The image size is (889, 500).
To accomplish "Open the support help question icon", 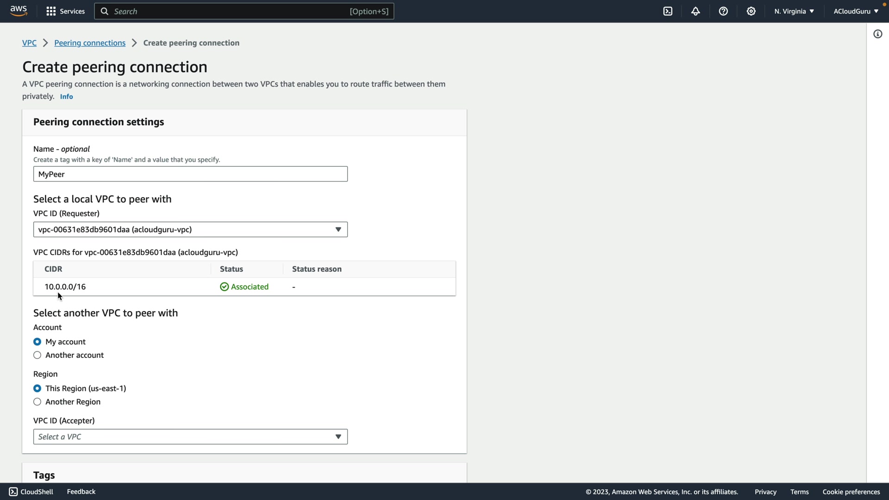I will (x=723, y=11).
